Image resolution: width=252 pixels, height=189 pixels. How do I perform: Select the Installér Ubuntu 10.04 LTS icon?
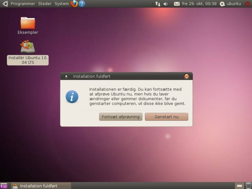(28, 47)
